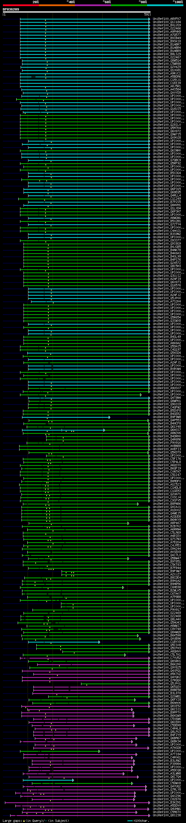Open hit UniRef100_O22467

[x=167, y=57]
